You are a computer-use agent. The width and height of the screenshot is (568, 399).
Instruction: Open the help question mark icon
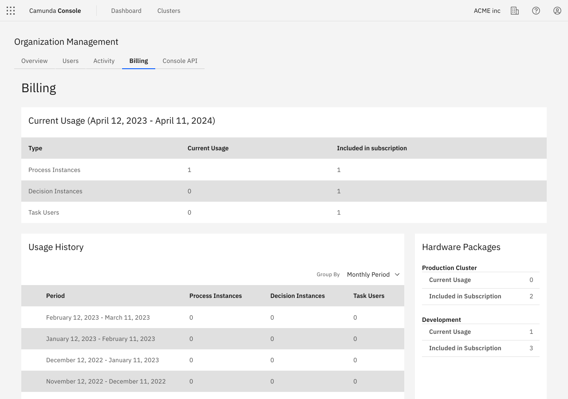[x=536, y=10]
